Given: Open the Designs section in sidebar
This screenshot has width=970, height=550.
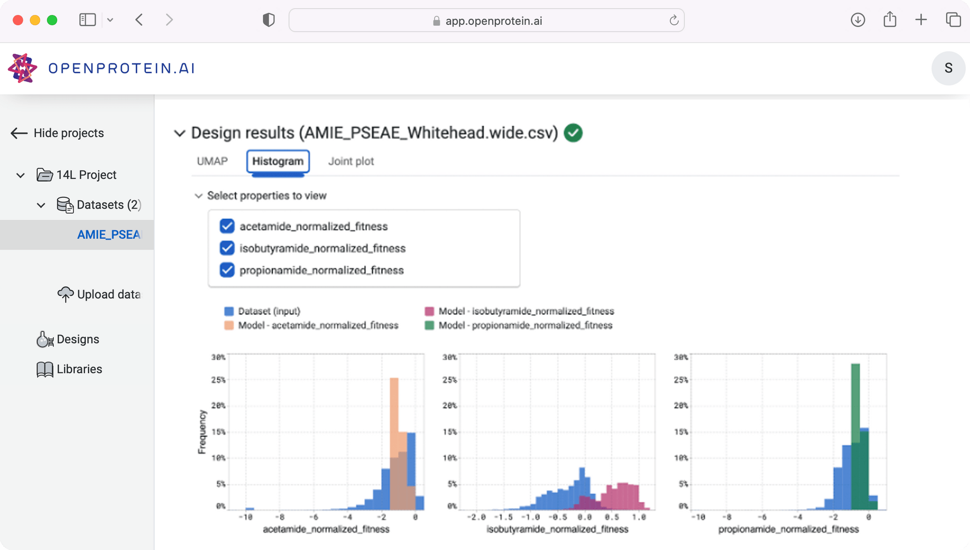Looking at the screenshot, I should 78,339.
